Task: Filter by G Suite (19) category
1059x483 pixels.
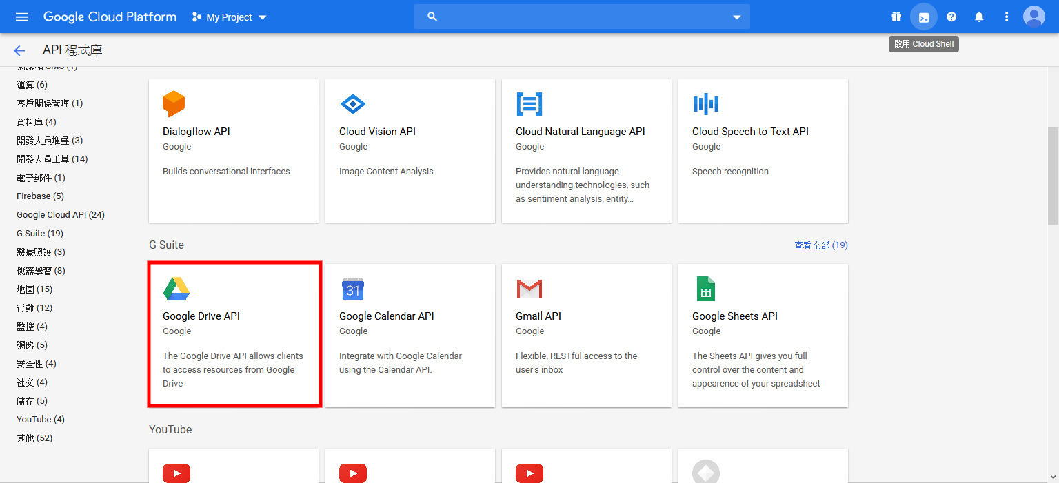Action: coord(40,234)
